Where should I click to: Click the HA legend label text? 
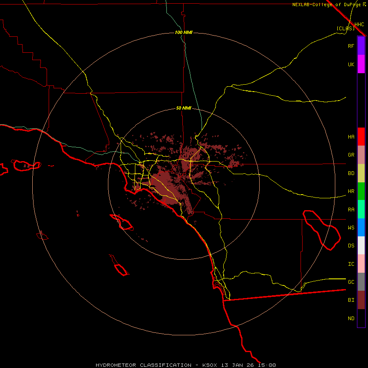pyautogui.click(x=351, y=137)
